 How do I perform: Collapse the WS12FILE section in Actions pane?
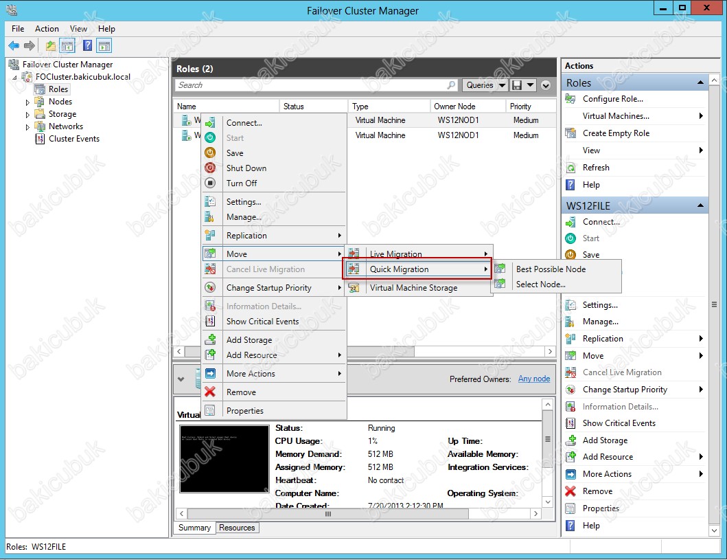point(700,205)
